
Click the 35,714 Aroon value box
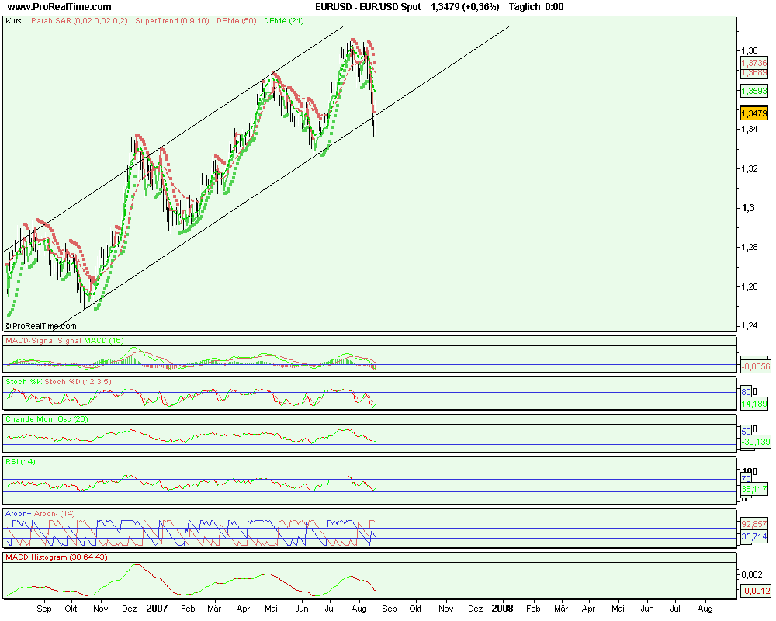coord(754,537)
